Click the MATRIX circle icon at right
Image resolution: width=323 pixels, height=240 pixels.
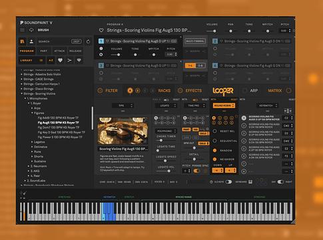288,91
